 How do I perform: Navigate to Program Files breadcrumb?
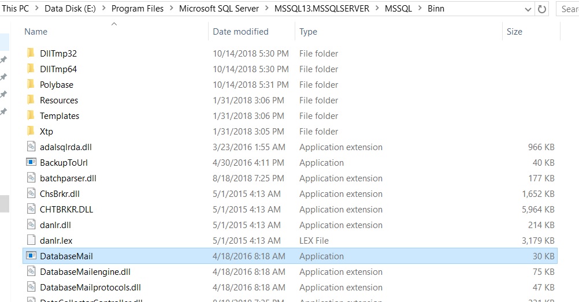click(138, 9)
